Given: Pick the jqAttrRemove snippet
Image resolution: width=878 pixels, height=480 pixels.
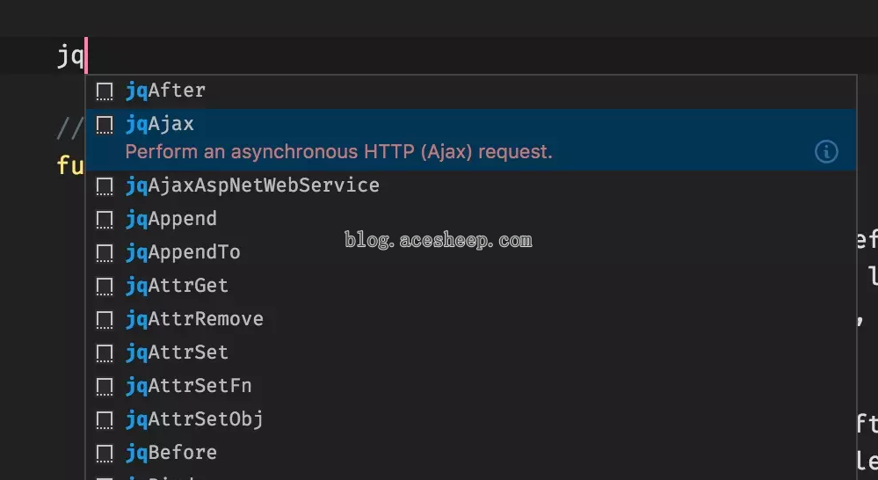Looking at the screenshot, I should pyautogui.click(x=194, y=319).
